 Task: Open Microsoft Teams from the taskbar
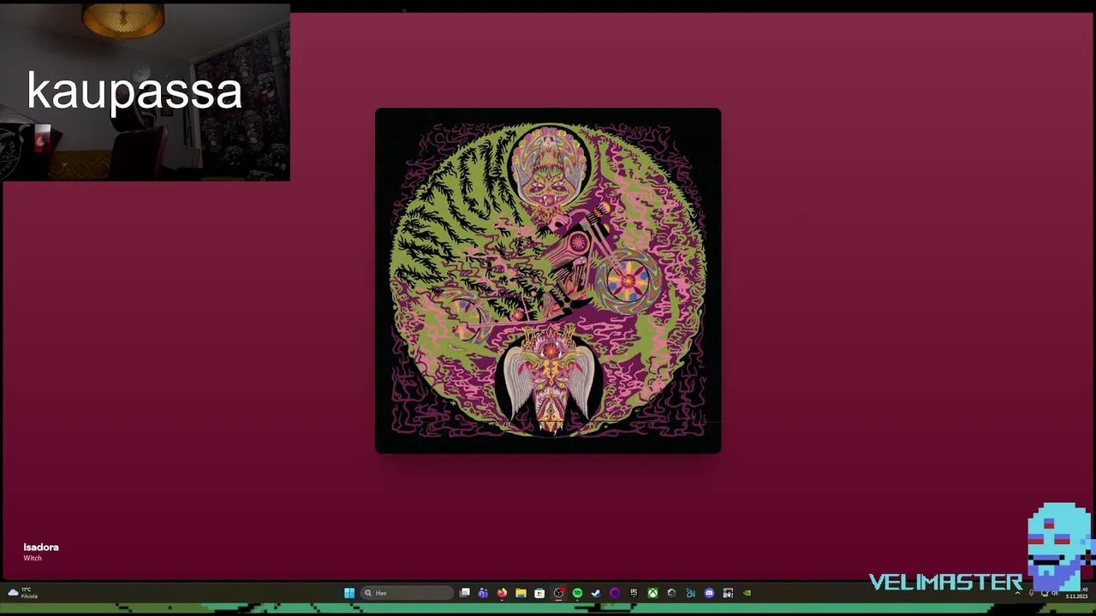pyautogui.click(x=483, y=593)
